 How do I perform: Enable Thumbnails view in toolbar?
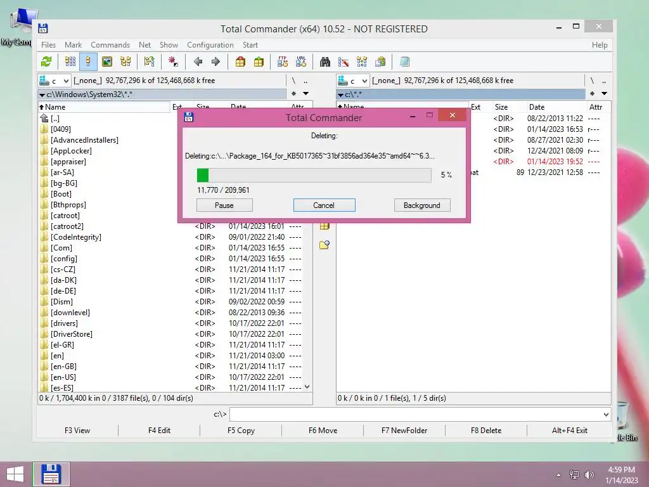[106, 62]
